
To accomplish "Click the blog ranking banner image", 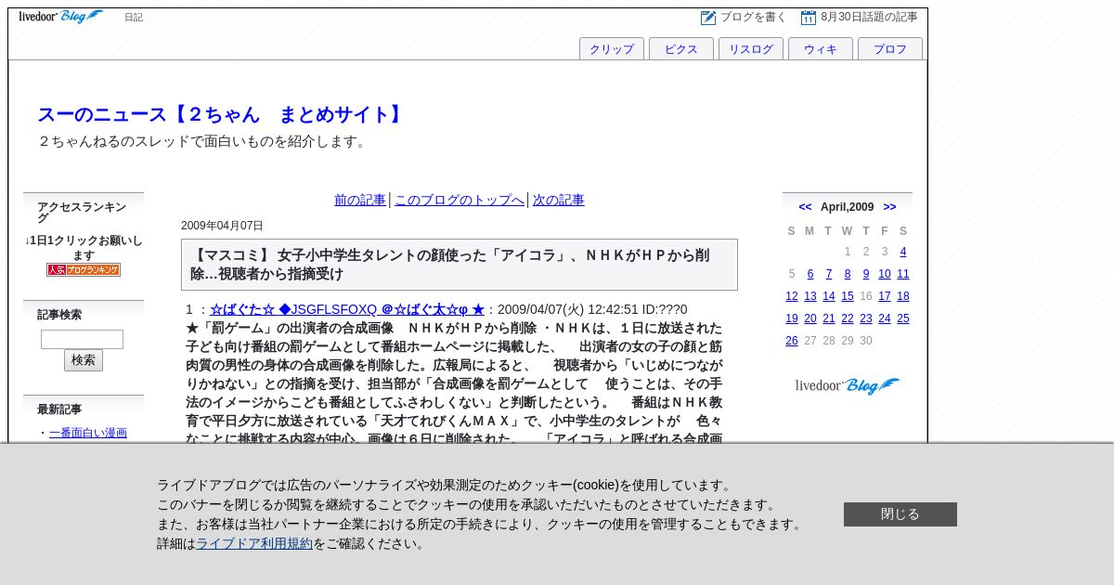I will pyautogui.click(x=84, y=270).
